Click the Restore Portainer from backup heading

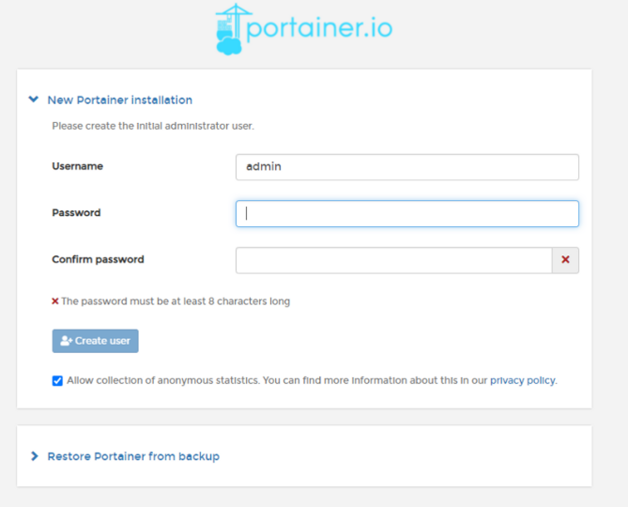coord(133,456)
